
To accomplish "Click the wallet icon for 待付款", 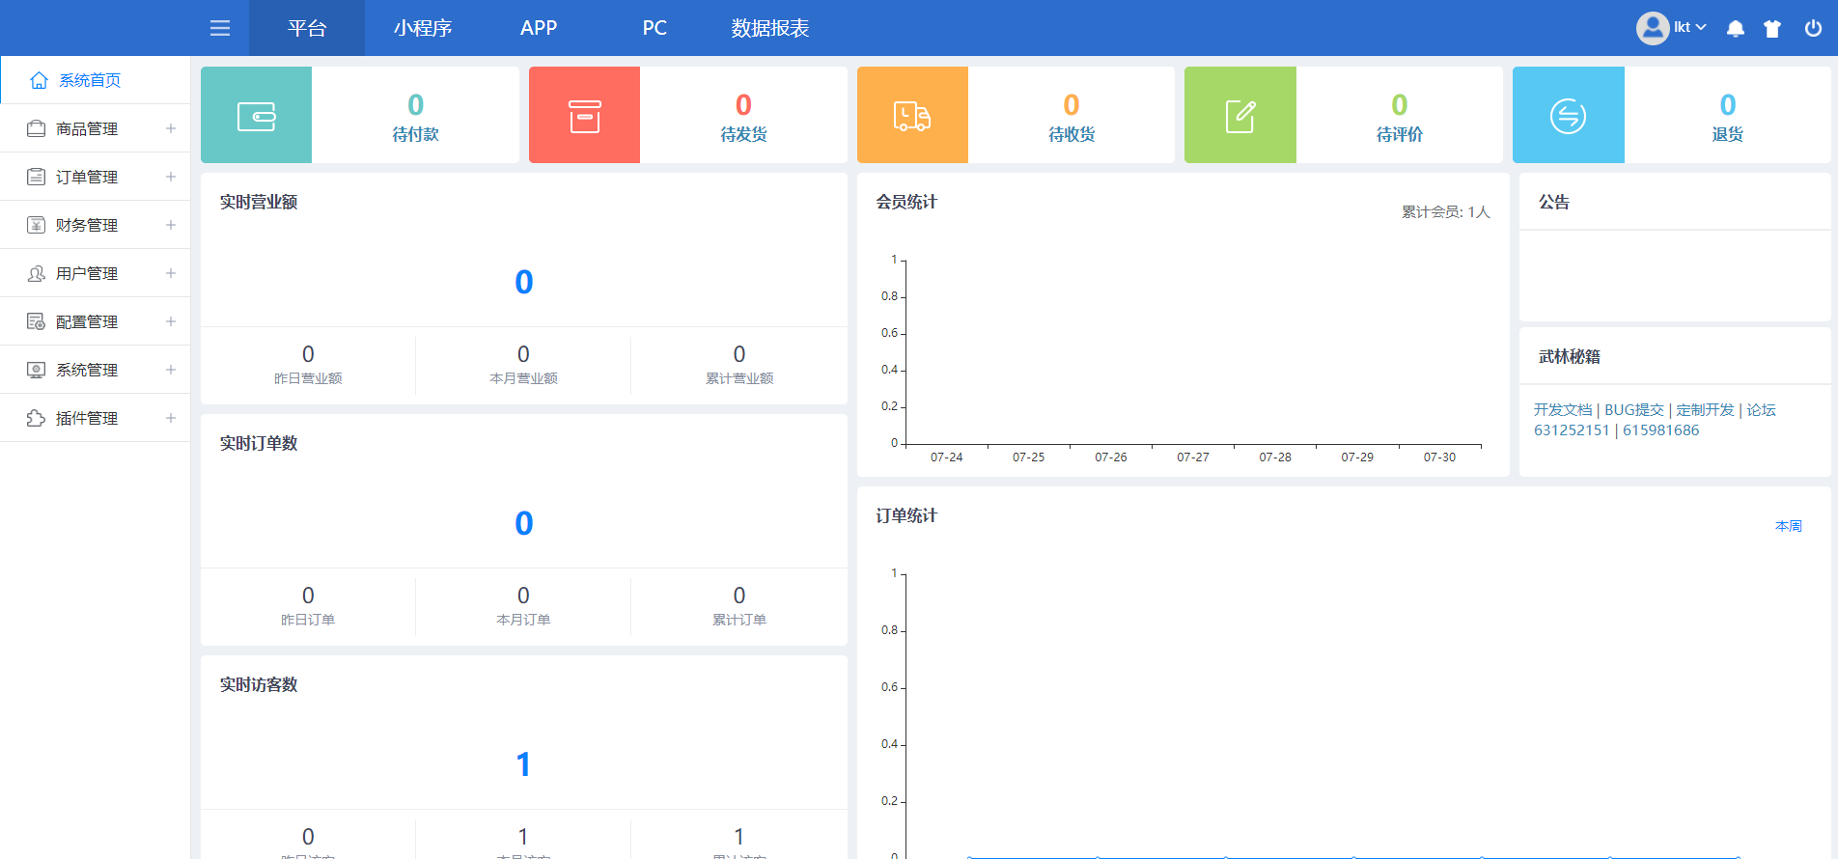I will [256, 116].
